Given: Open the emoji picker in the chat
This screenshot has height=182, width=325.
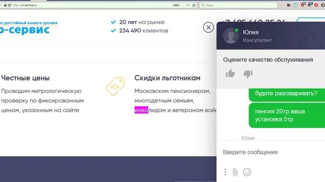Looking at the screenshot, I should [x=247, y=172].
